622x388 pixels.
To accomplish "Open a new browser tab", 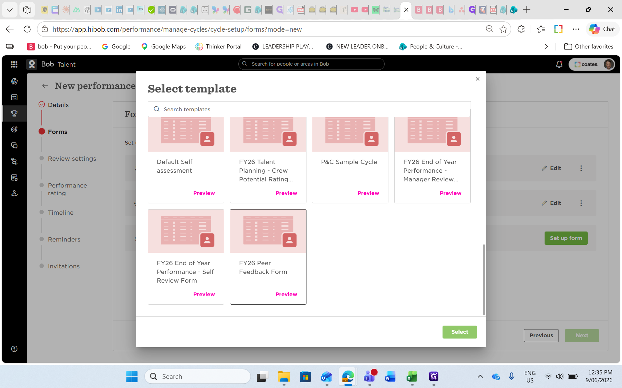I will (527, 10).
